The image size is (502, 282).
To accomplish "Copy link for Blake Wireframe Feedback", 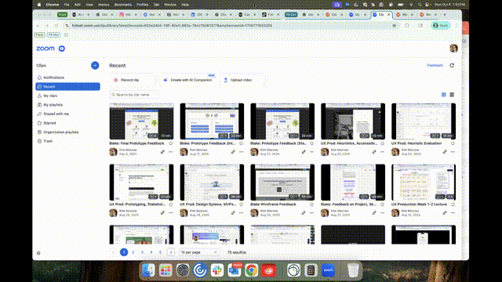I will tap(304, 212).
